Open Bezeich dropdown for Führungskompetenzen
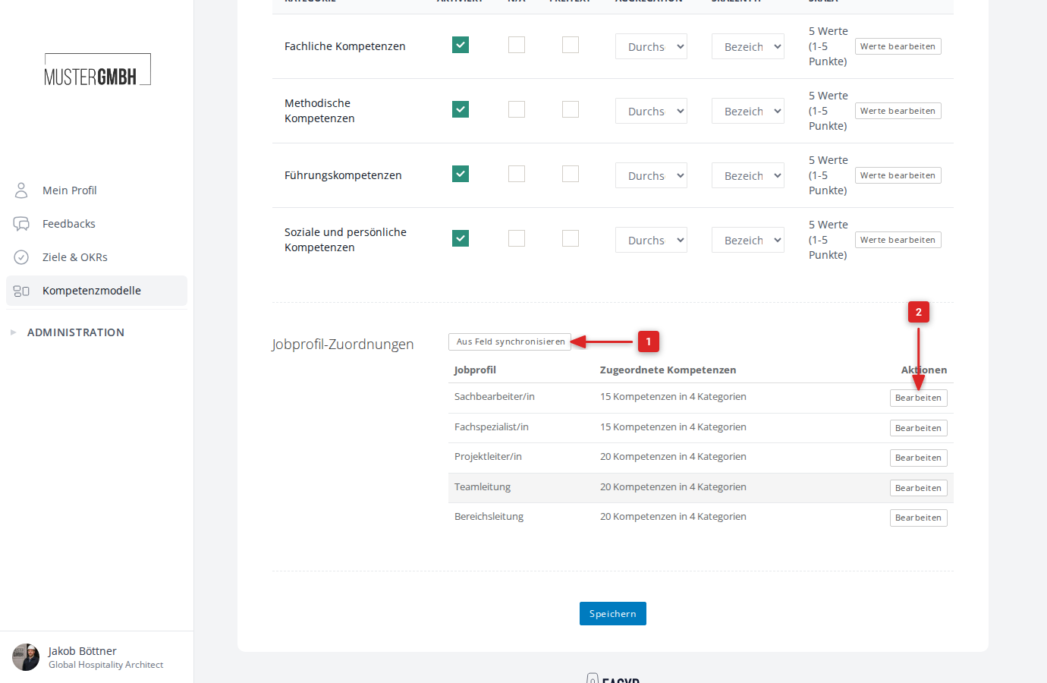Image resolution: width=1047 pixels, height=683 pixels. pos(748,175)
